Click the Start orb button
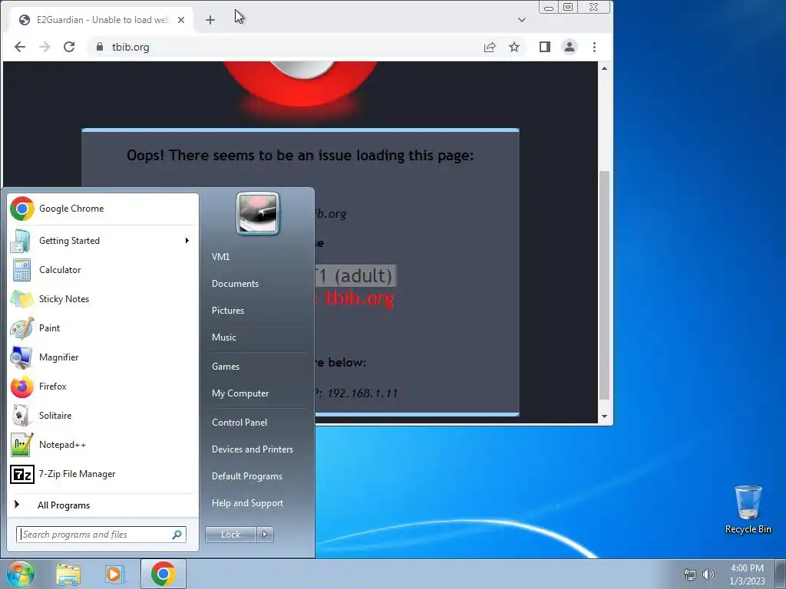This screenshot has height=589, width=786. [20, 574]
